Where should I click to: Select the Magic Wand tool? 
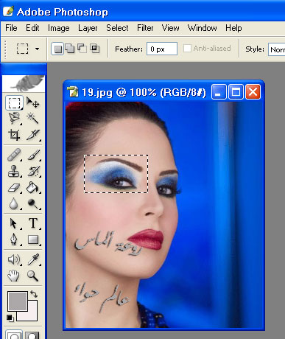32,119
